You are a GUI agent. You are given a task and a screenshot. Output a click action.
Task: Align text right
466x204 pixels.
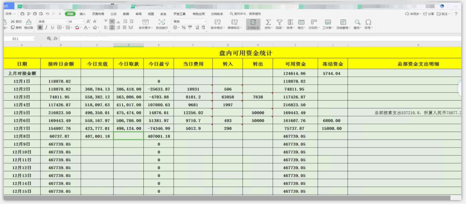point(118,27)
